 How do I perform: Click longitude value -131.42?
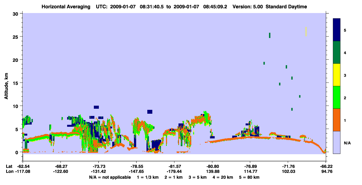coord(98,171)
